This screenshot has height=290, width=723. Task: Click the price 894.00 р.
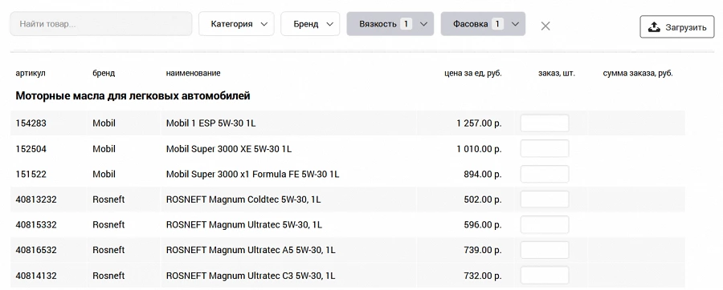(x=483, y=174)
